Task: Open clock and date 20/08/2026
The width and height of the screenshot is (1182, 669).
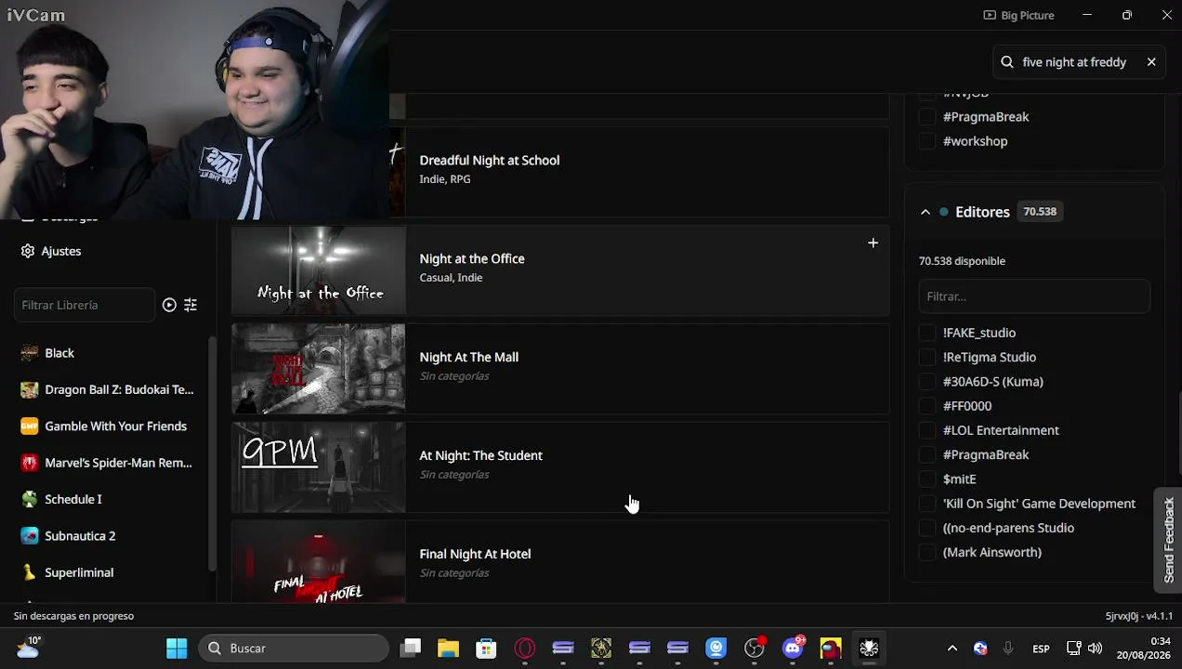Action: pos(1144,648)
